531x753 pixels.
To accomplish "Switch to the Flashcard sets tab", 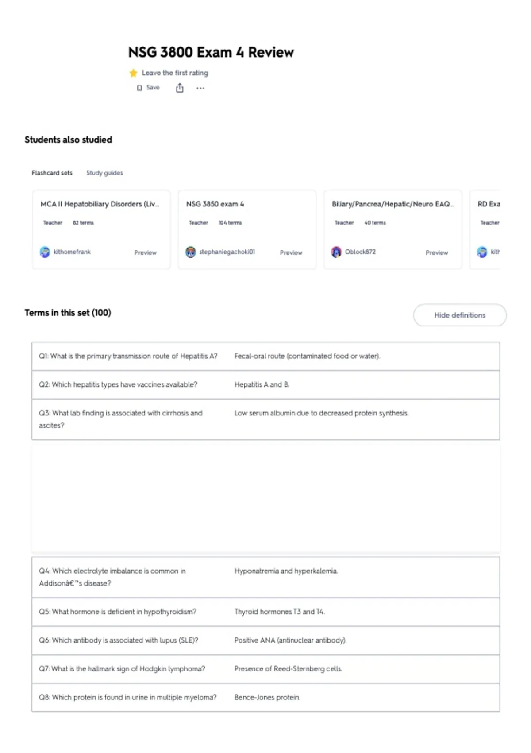I will 52,173.
